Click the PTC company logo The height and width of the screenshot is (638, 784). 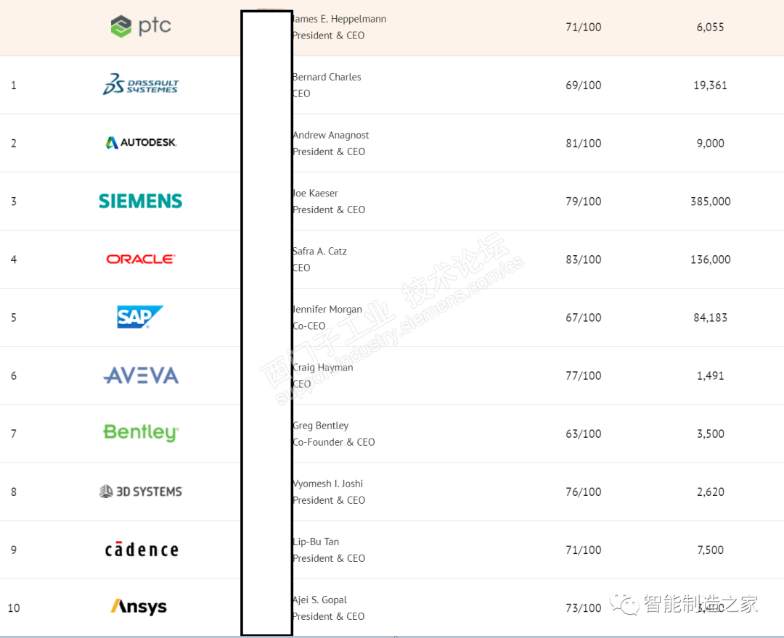141,27
